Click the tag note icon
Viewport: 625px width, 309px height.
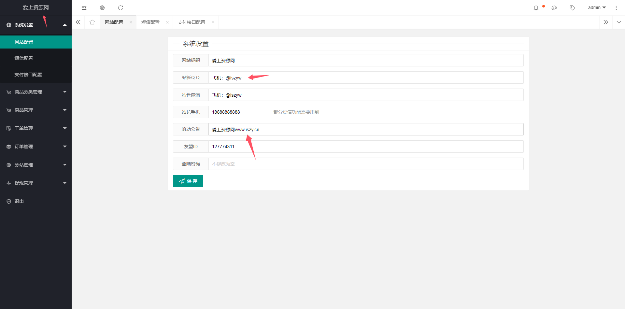coord(572,8)
